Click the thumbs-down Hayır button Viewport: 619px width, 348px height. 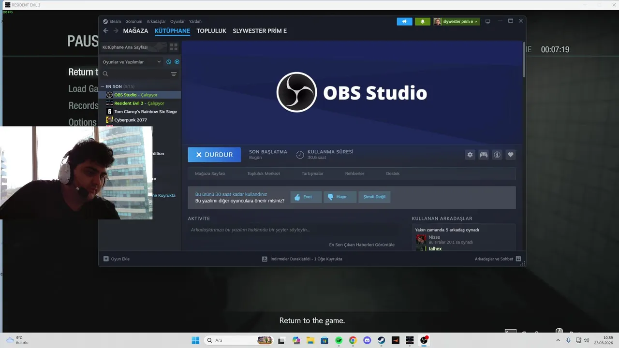point(340,197)
